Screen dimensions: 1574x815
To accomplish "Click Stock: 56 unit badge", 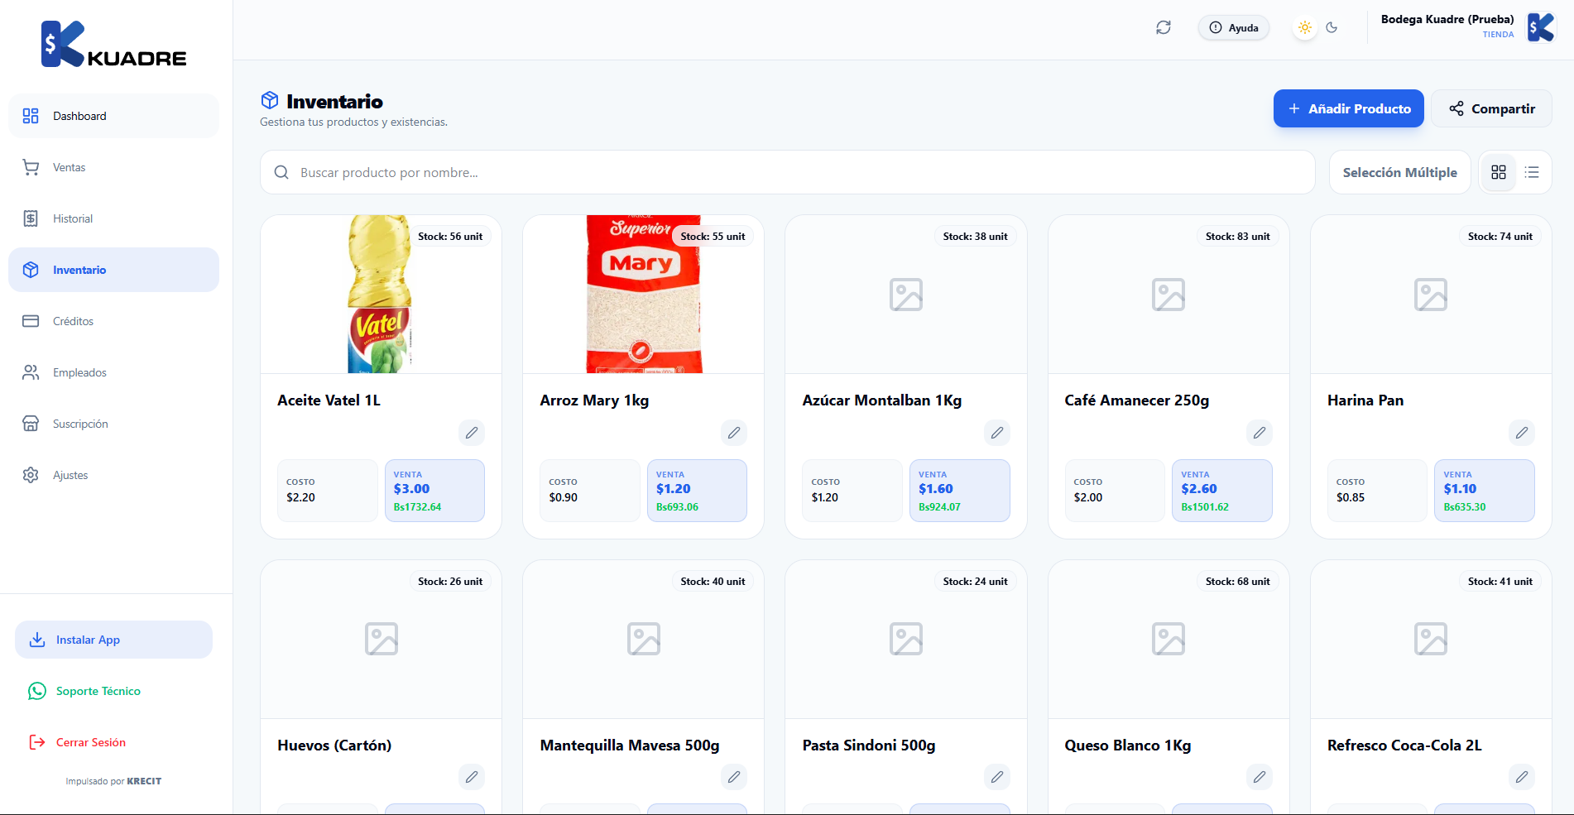I will pos(450,237).
